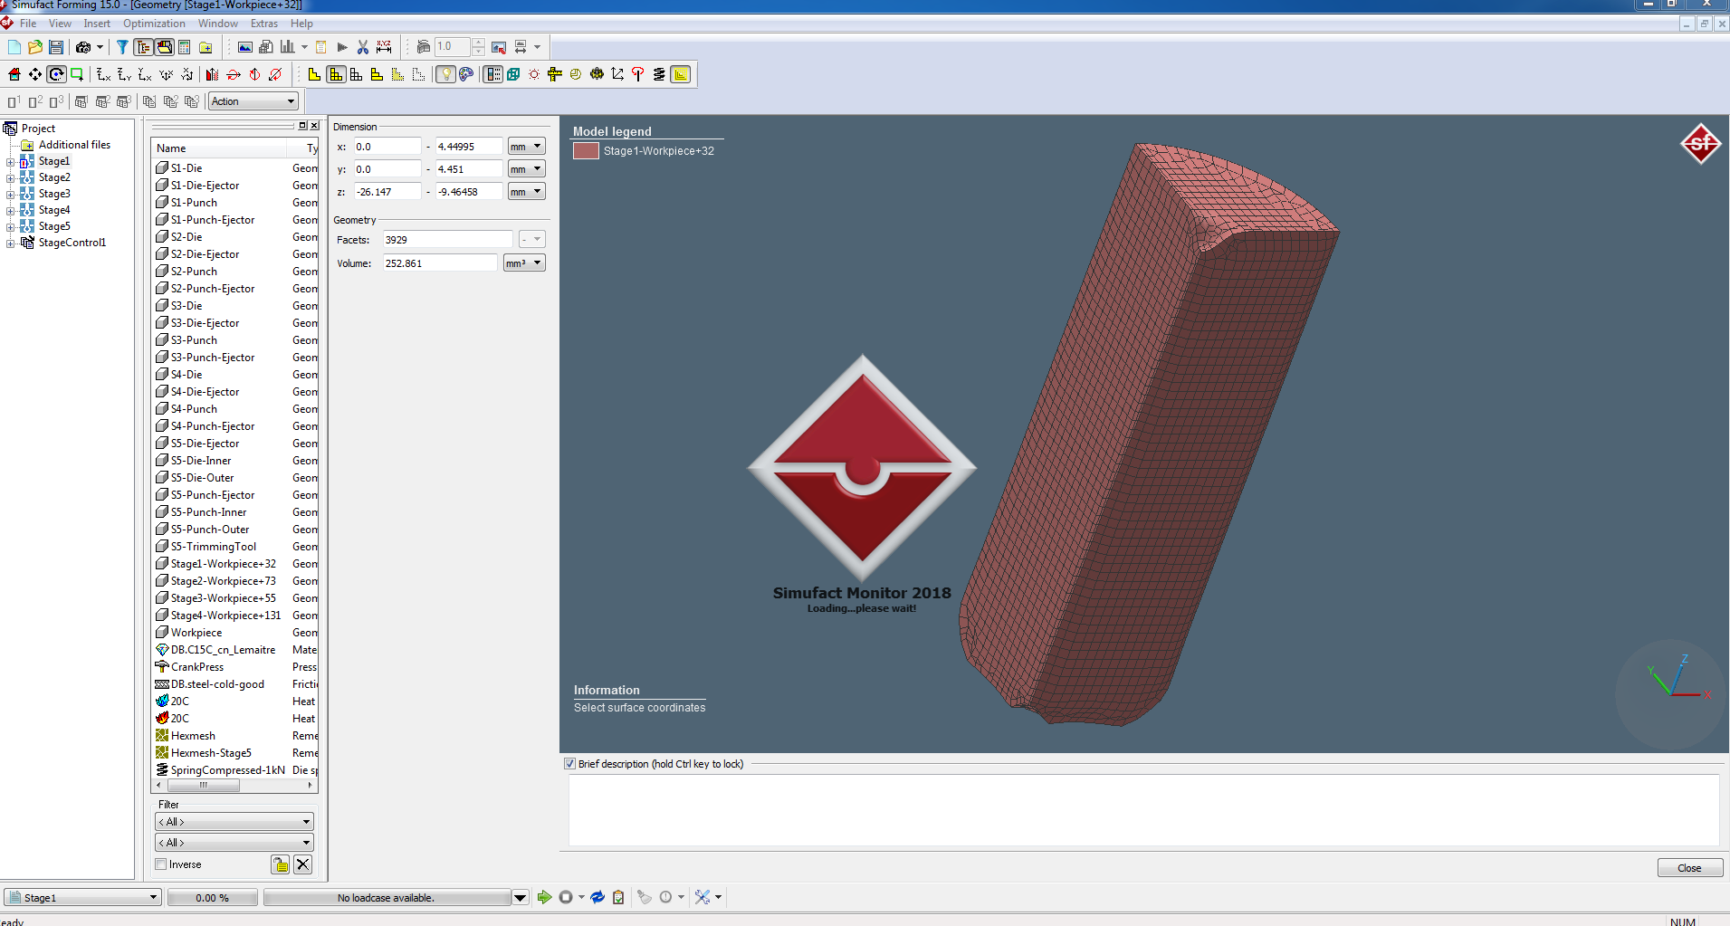This screenshot has height=926, width=1730.
Task: Select Stage1-Workpiece+32 in the object list
Action: 223,564
